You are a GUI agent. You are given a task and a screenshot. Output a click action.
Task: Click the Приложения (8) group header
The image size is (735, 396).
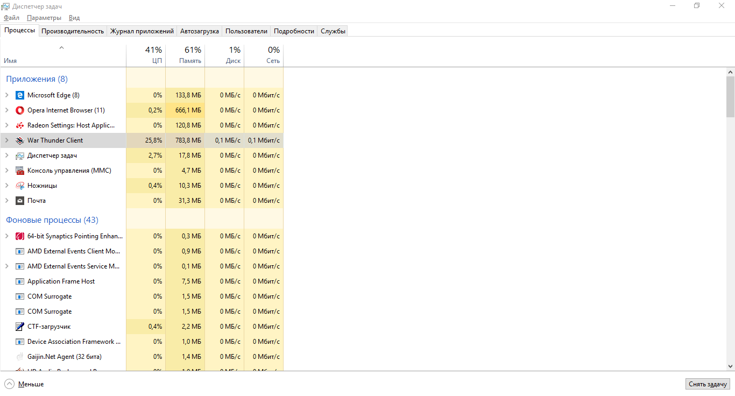click(37, 79)
